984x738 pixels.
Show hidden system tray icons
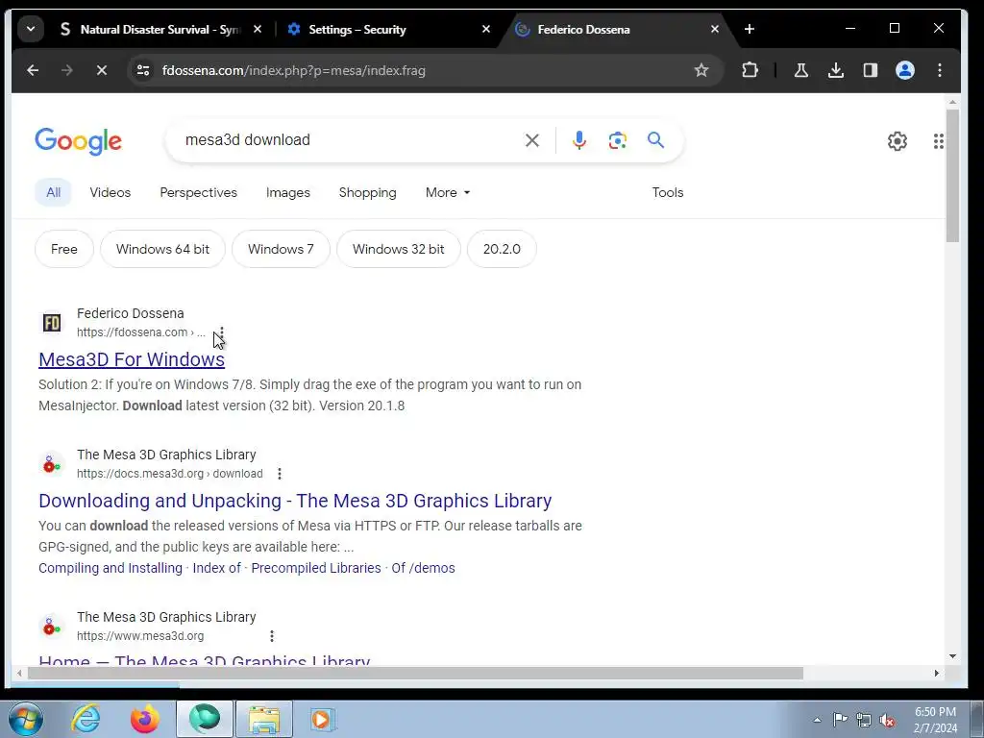pos(817,720)
